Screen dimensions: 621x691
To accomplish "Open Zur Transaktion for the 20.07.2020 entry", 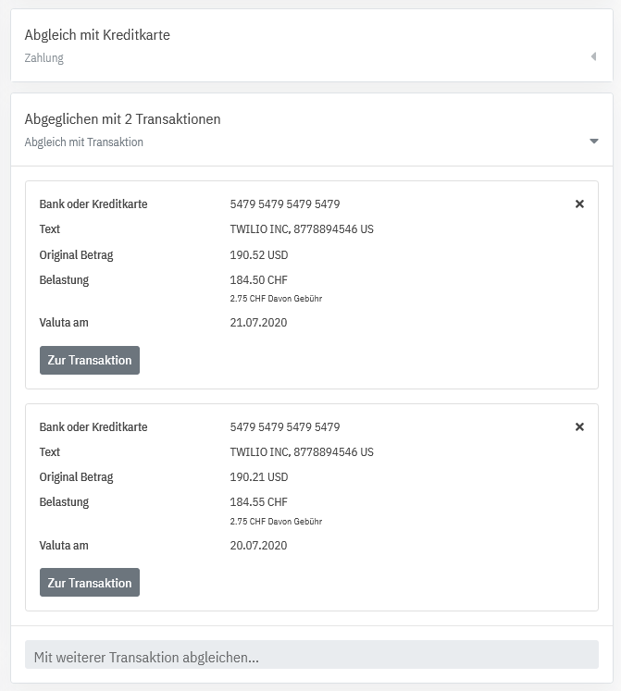I will click(x=90, y=583).
